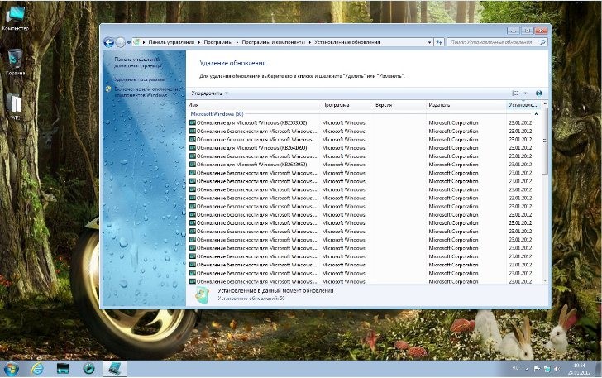Open the Windows Start button

(11, 369)
